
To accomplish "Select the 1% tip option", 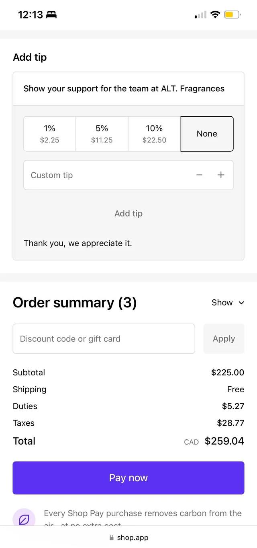I will click(50, 134).
